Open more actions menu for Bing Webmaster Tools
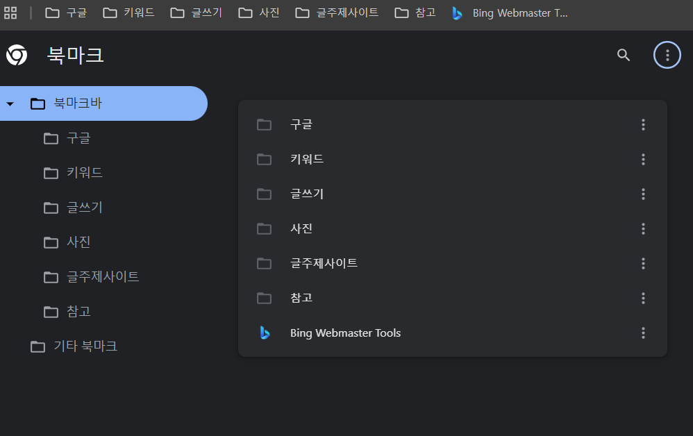Viewport: 693px width, 436px height. [643, 333]
